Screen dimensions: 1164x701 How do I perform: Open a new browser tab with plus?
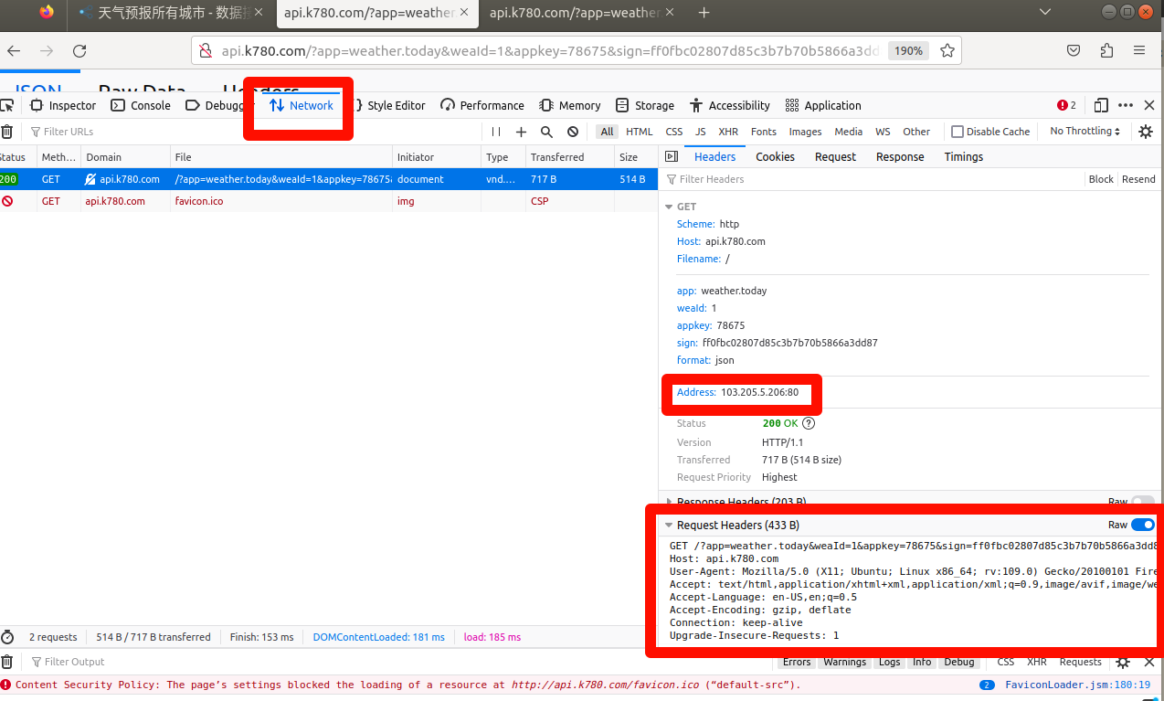[704, 13]
